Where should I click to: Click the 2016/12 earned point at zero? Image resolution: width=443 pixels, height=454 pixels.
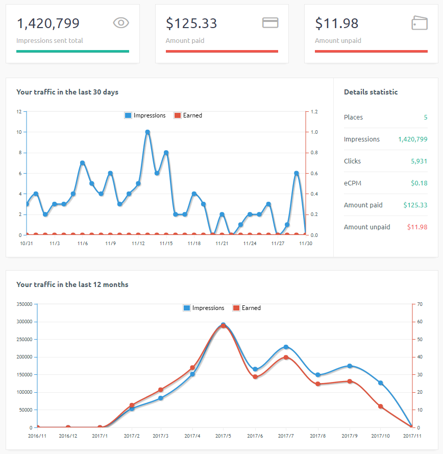coord(68,427)
